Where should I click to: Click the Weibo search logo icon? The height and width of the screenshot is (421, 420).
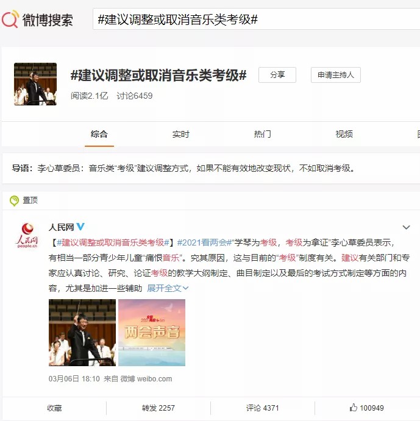(10, 19)
